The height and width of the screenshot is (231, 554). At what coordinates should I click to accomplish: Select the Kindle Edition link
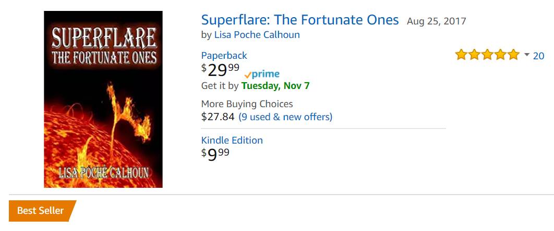[232, 140]
